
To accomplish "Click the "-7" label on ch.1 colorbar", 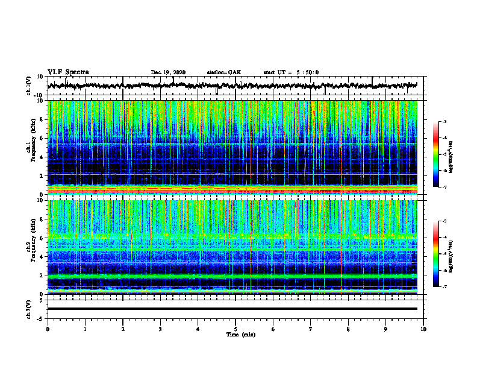I will click(x=444, y=187).
